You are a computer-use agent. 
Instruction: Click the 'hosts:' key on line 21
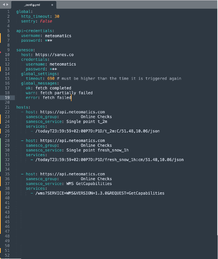[23, 107]
